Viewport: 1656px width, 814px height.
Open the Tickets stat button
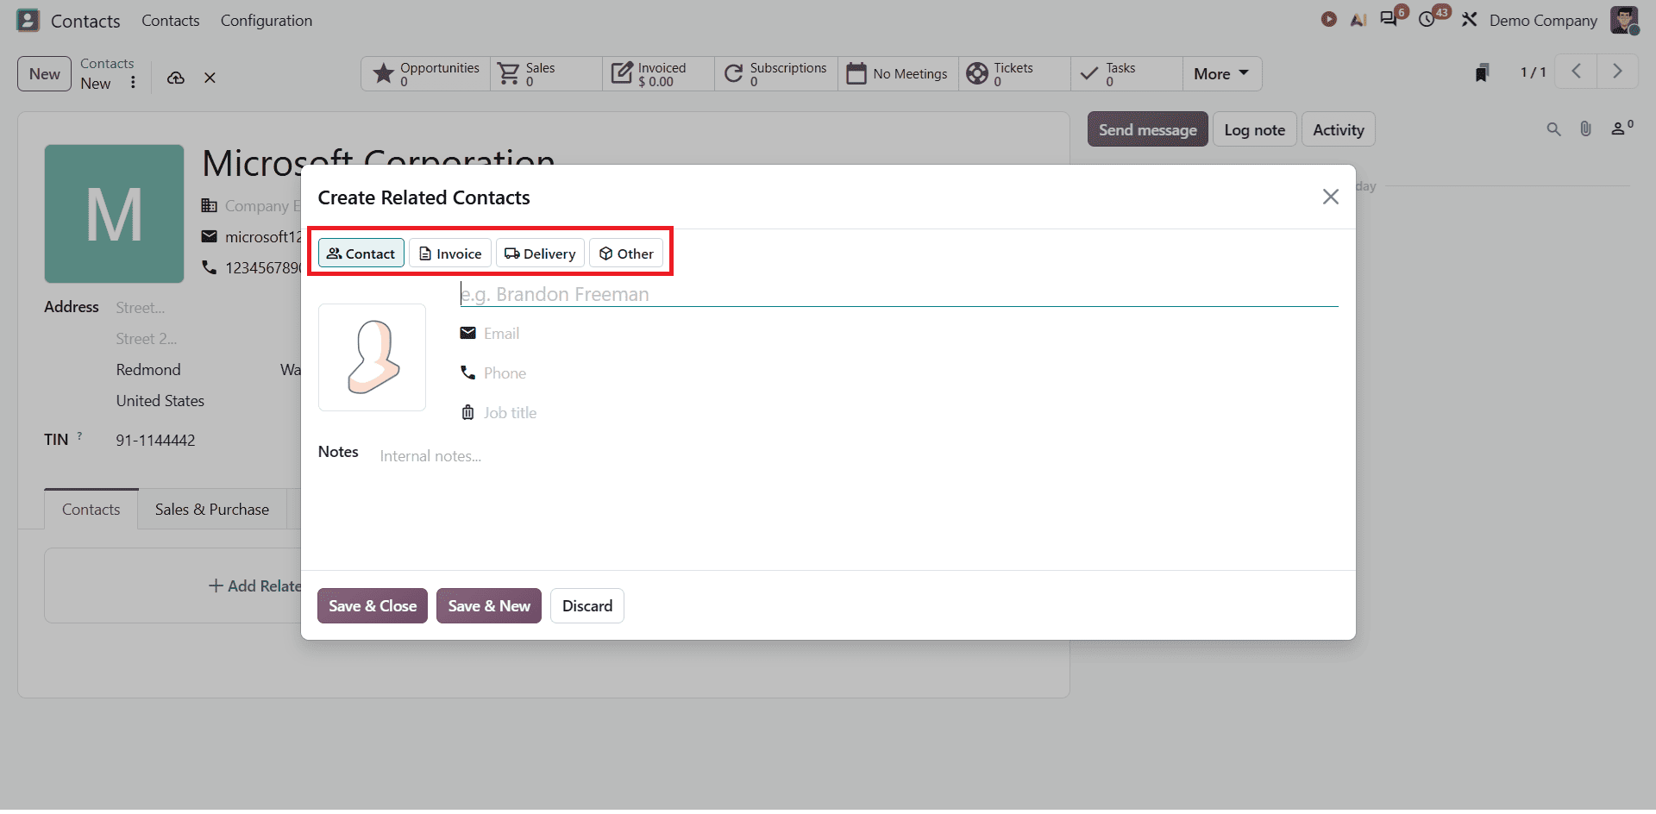coord(1014,74)
